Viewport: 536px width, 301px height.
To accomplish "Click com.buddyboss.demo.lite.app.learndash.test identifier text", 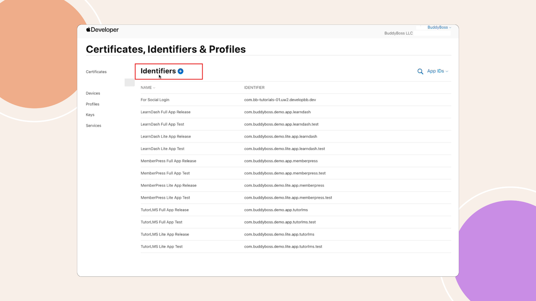I will pyautogui.click(x=285, y=149).
